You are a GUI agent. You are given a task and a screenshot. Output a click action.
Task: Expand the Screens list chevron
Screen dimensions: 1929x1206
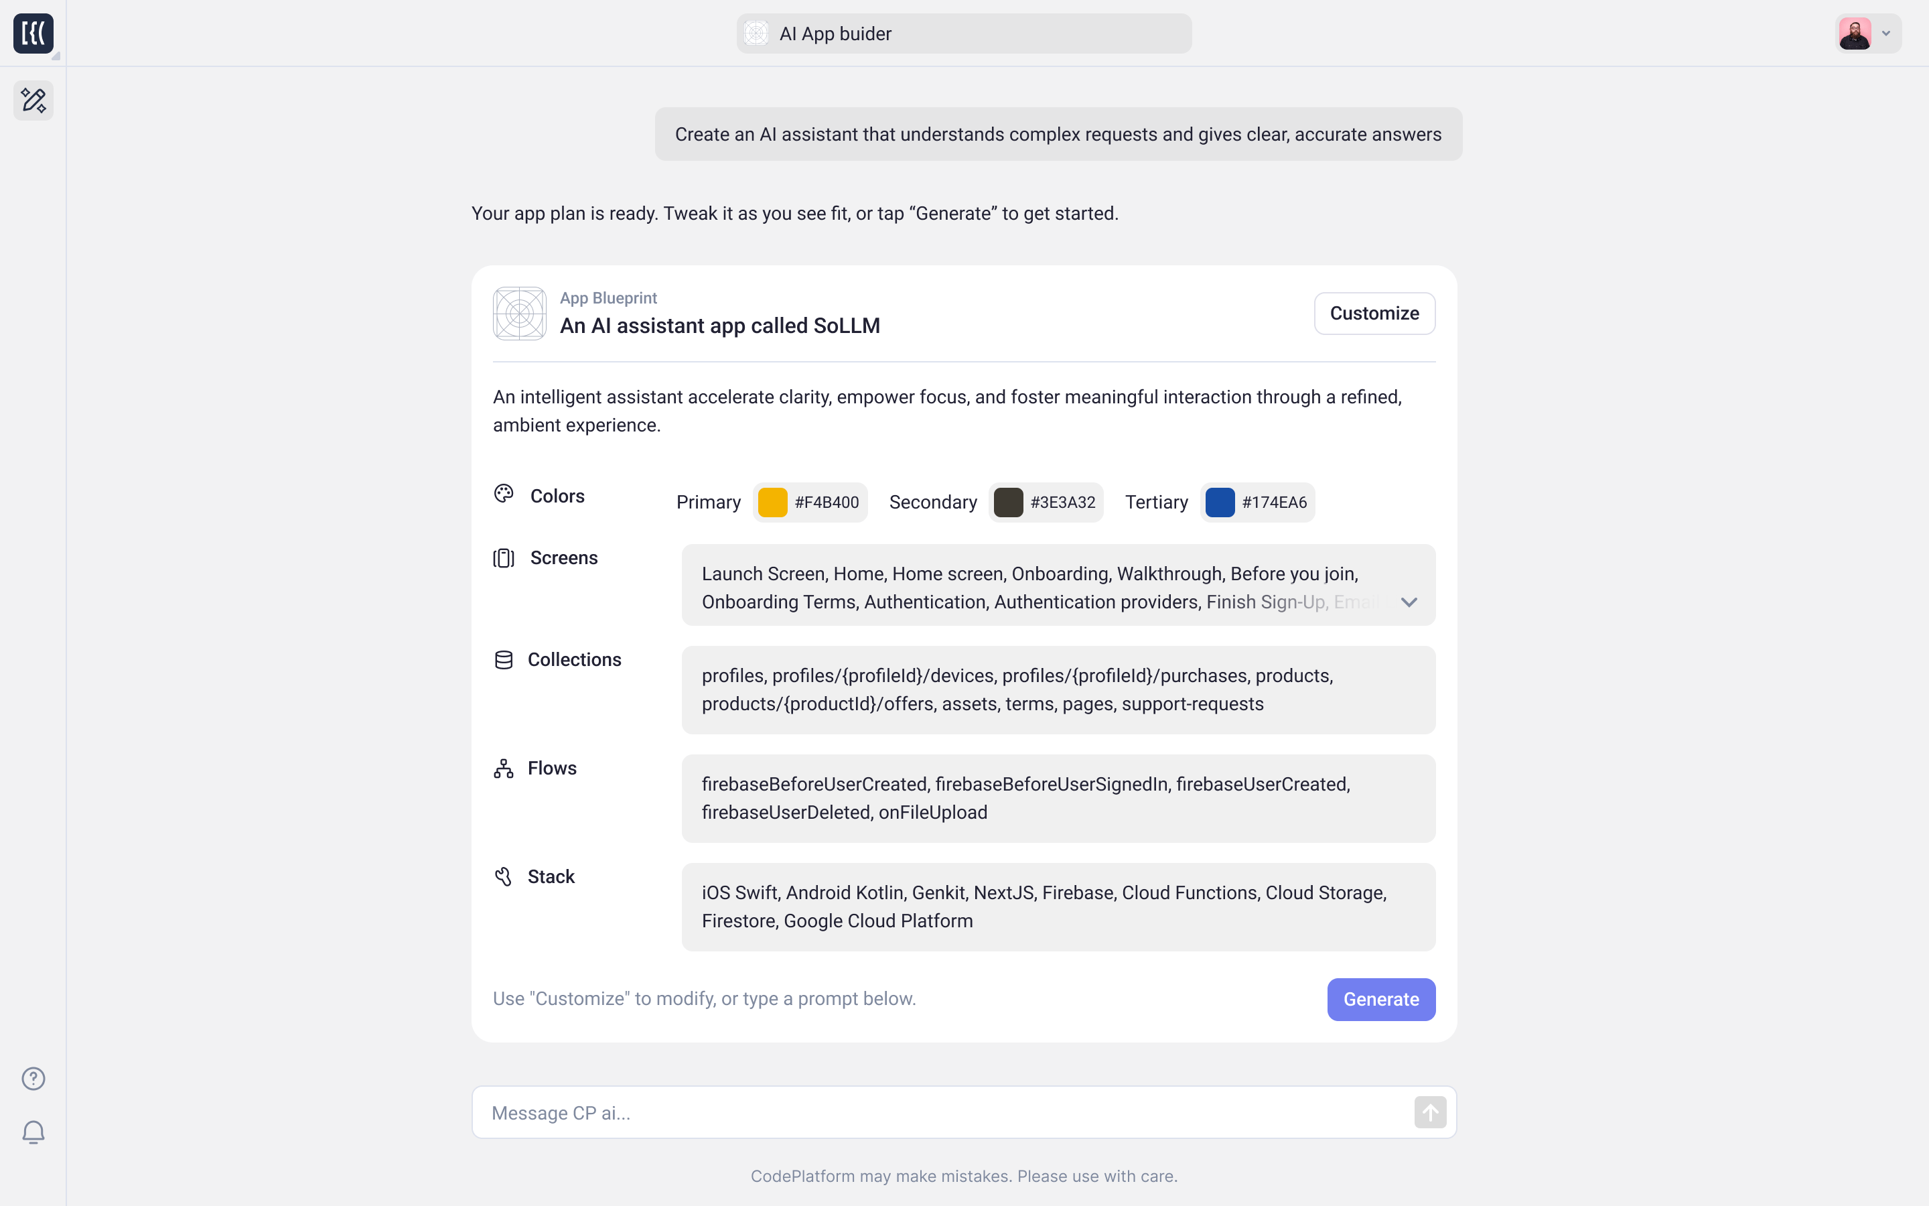1409,602
